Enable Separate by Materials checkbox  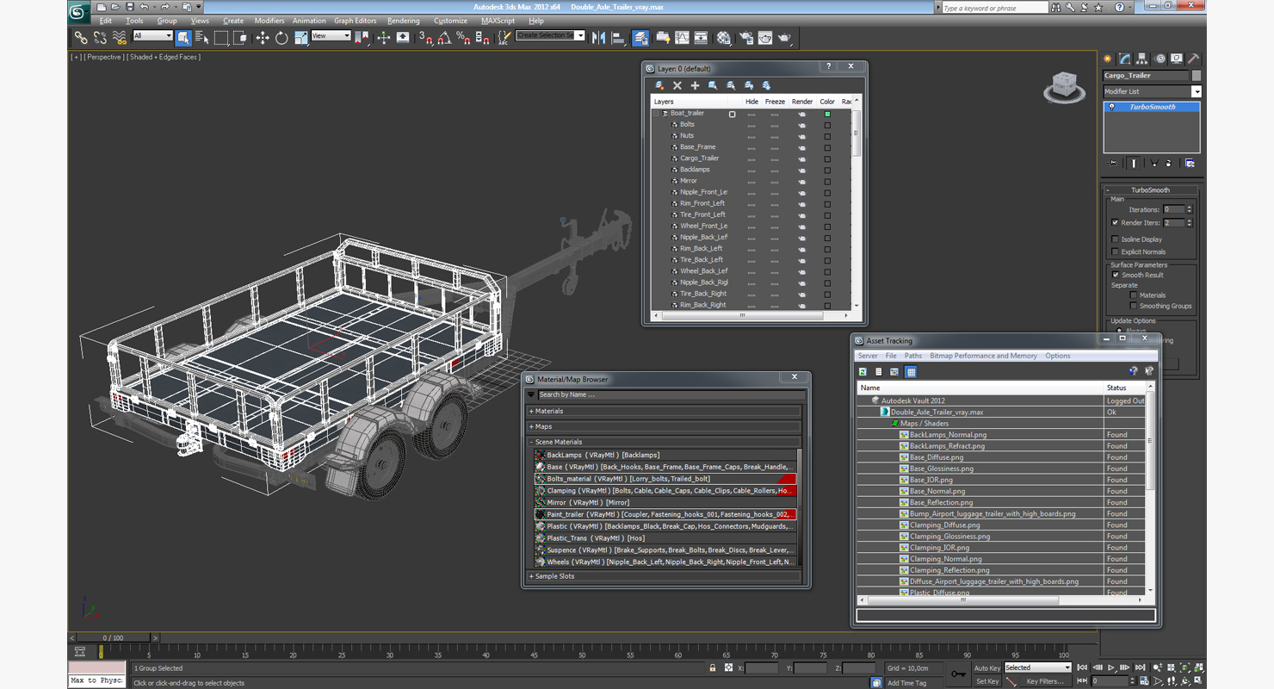click(1134, 295)
